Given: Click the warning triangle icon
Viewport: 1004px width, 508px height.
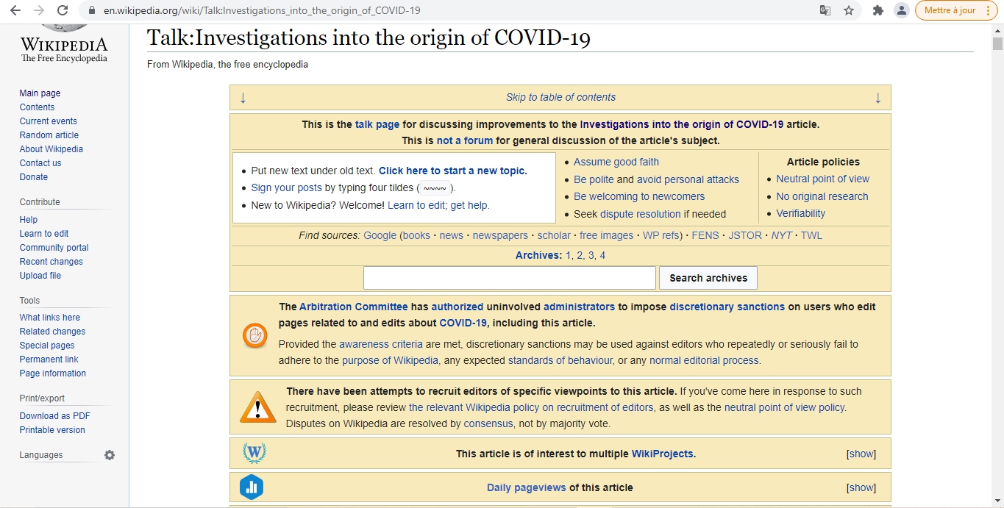Looking at the screenshot, I should (258, 407).
